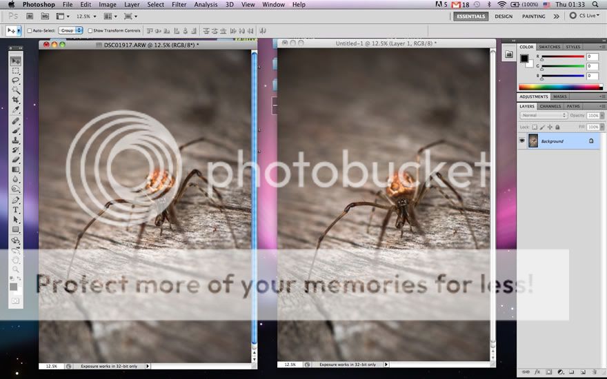Enable Show Transform Controls checkbox
This screenshot has height=379, width=607.
coord(90,30)
